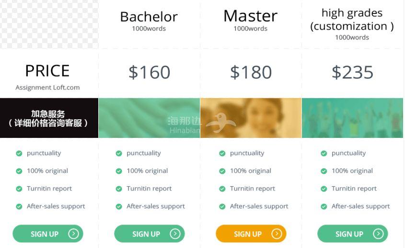Click arrow icon in Bachelor SIGN UP button
Screen dimensions: 405x248
coord(175,234)
